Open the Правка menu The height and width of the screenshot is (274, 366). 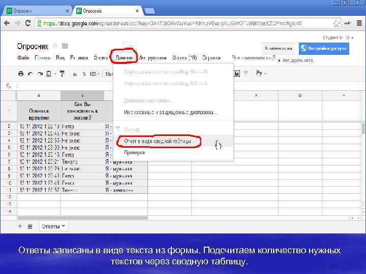(43, 57)
